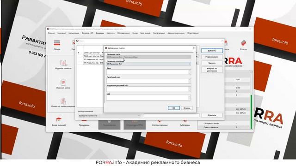296x166 pixels.
Task: Confirm the dialog with OK
Action: point(174,108)
